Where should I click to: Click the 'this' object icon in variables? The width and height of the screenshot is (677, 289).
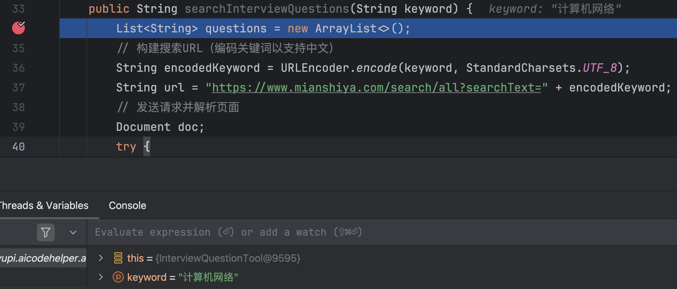point(118,258)
